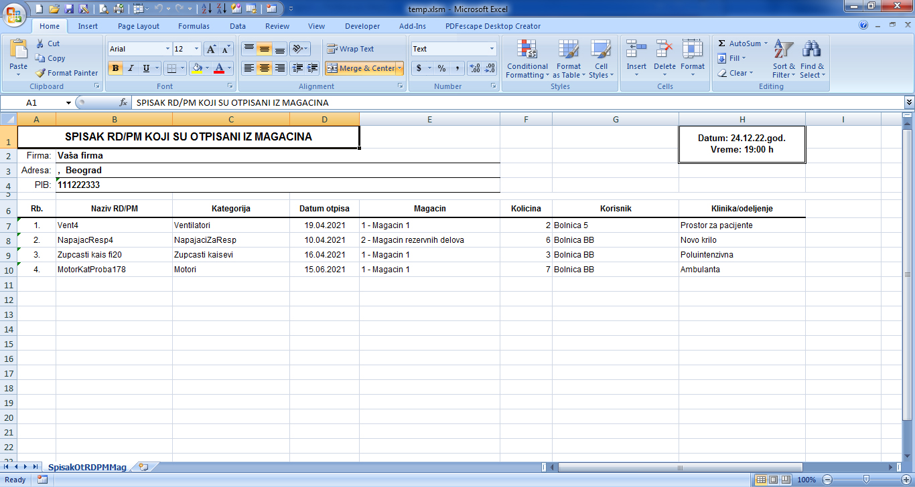Click the Insert Function fx icon

coord(123,102)
